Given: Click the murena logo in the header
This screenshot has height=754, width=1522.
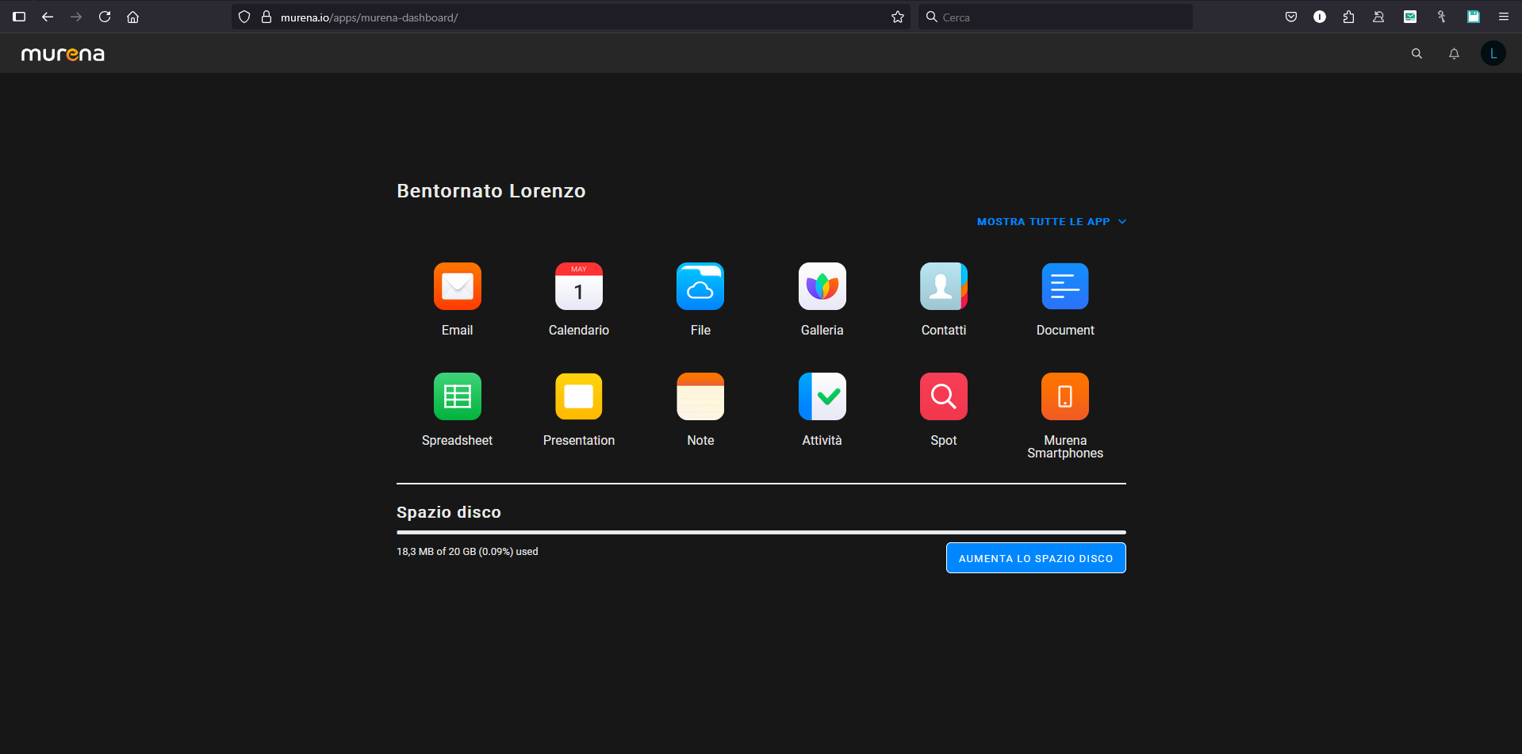Looking at the screenshot, I should click(x=63, y=54).
